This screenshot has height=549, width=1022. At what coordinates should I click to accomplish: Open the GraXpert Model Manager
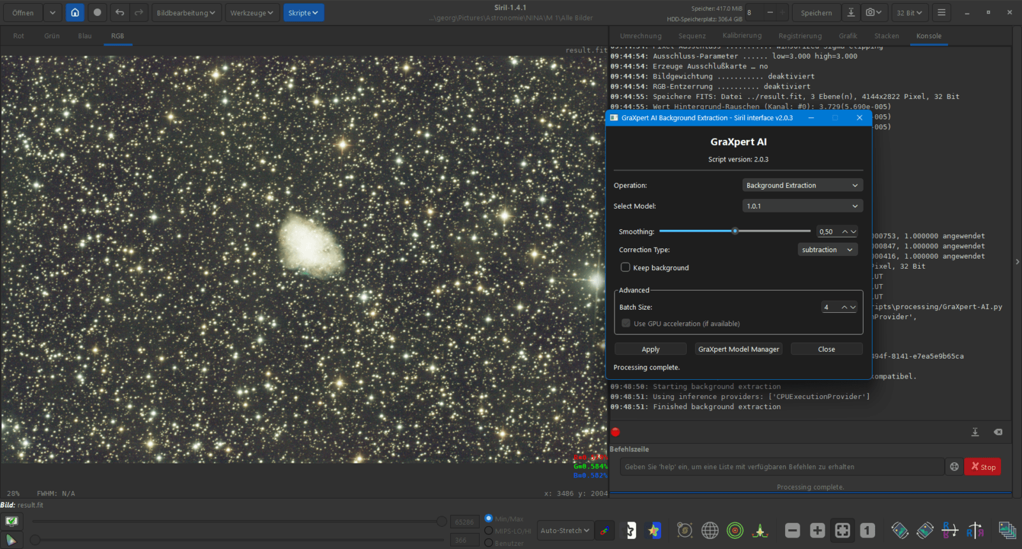point(738,349)
